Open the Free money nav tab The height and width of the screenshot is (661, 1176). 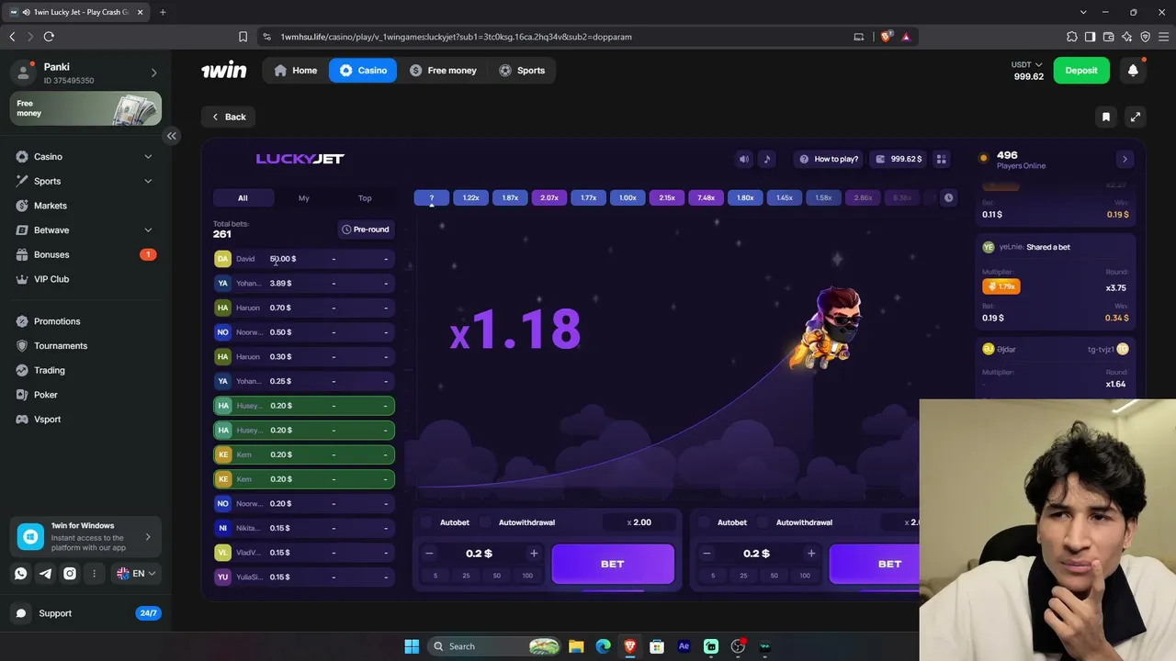(443, 71)
